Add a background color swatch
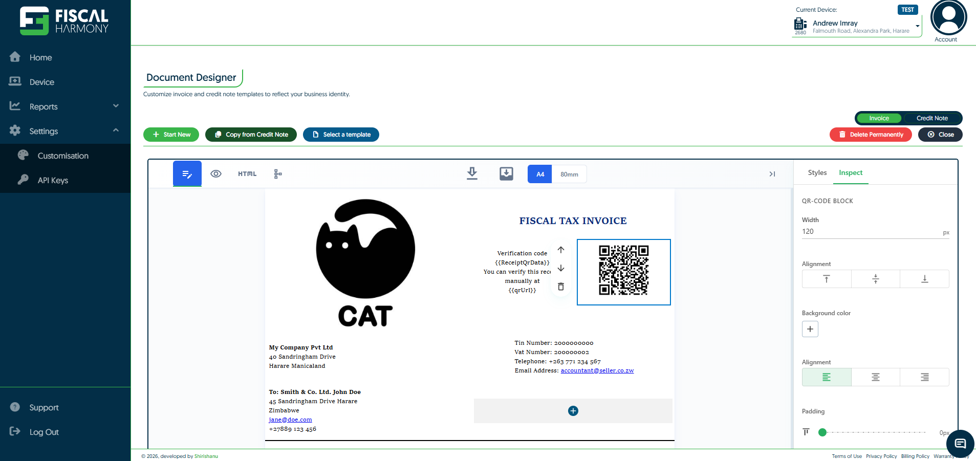The width and height of the screenshot is (976, 461). coord(810,329)
